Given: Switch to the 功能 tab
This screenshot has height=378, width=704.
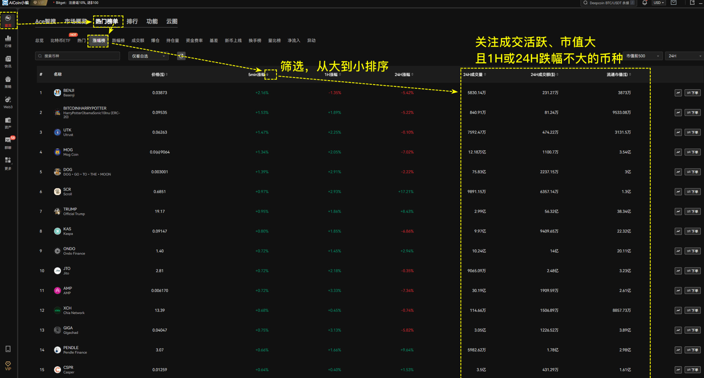Looking at the screenshot, I should tap(152, 21).
